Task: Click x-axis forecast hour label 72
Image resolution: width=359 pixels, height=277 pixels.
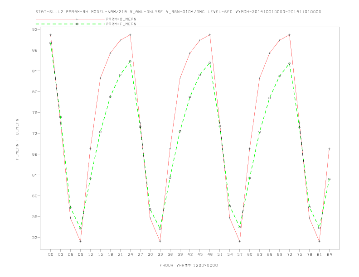Action: coord(290,254)
